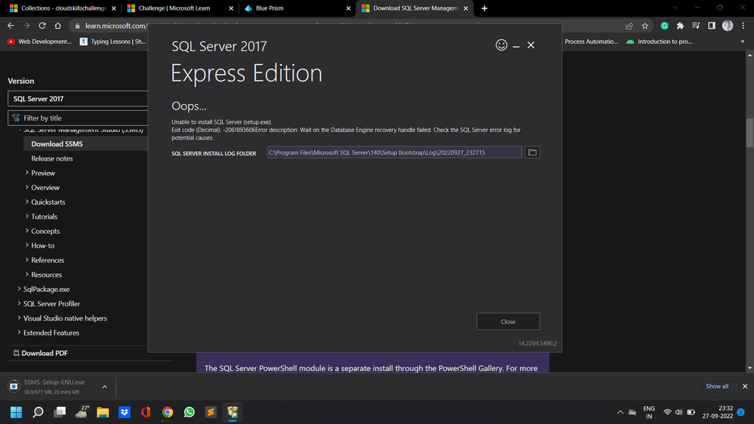Image resolution: width=754 pixels, height=424 pixels.
Task: Click Download PDF link
Action: point(41,353)
